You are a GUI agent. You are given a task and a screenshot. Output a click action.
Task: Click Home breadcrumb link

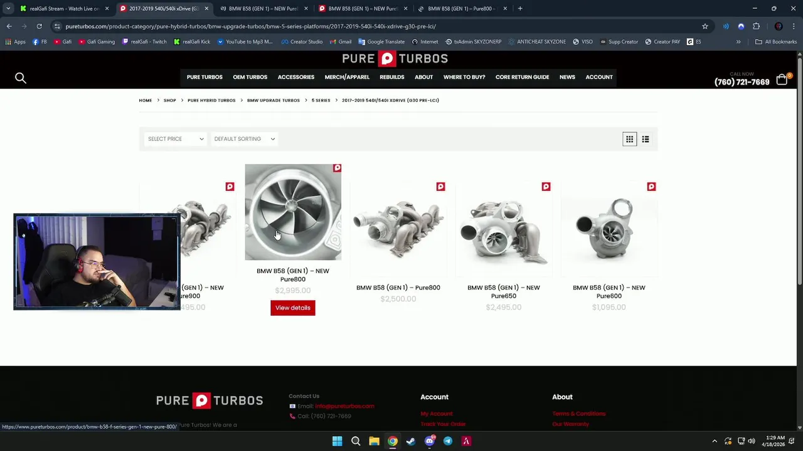[146, 100]
